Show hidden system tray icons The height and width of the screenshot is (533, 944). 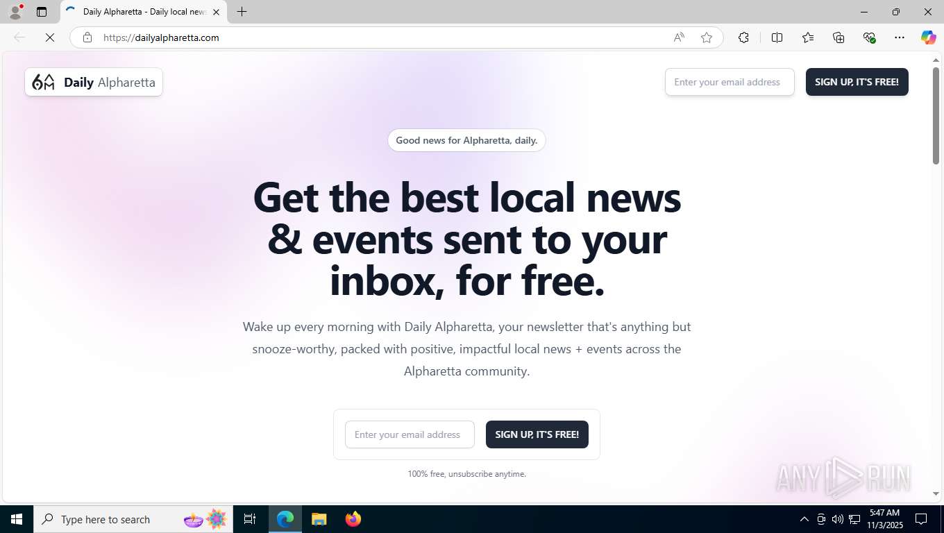click(x=804, y=519)
